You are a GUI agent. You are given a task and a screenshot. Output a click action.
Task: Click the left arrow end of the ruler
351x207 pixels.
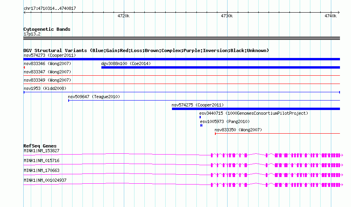[x=24, y=12]
